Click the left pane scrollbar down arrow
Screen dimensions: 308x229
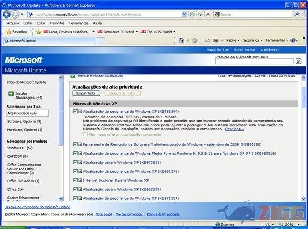tap(61, 199)
